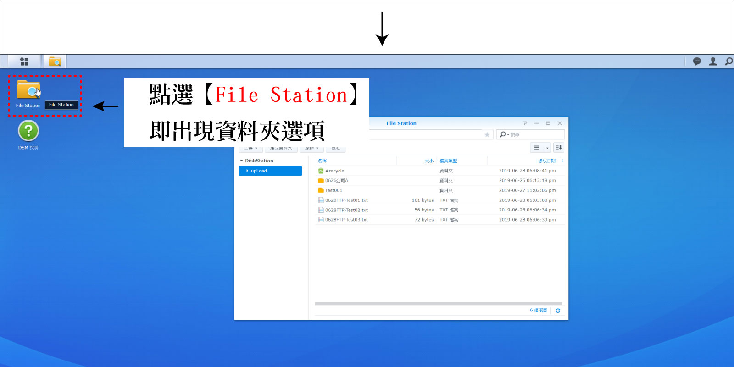Viewport: 734px width, 367px height.
Task: Click favorite star in path bar
Action: 487,135
